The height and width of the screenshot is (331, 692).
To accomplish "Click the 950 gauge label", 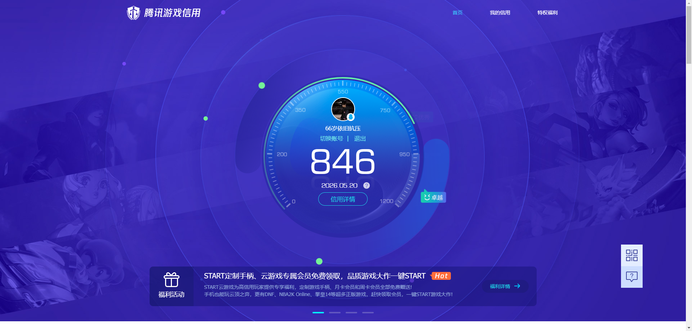I will click(x=404, y=155).
